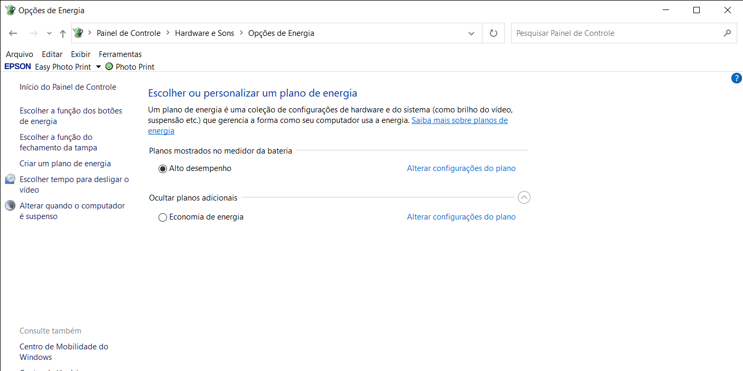Image resolution: width=743 pixels, height=371 pixels.
Task: Open help with blue question mark
Action: tap(737, 79)
